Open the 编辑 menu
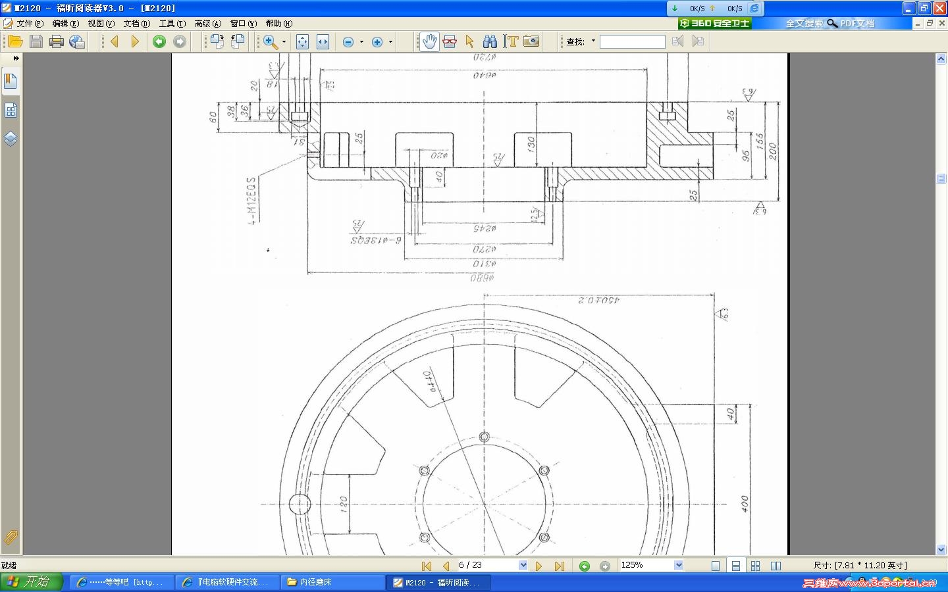 (x=65, y=23)
